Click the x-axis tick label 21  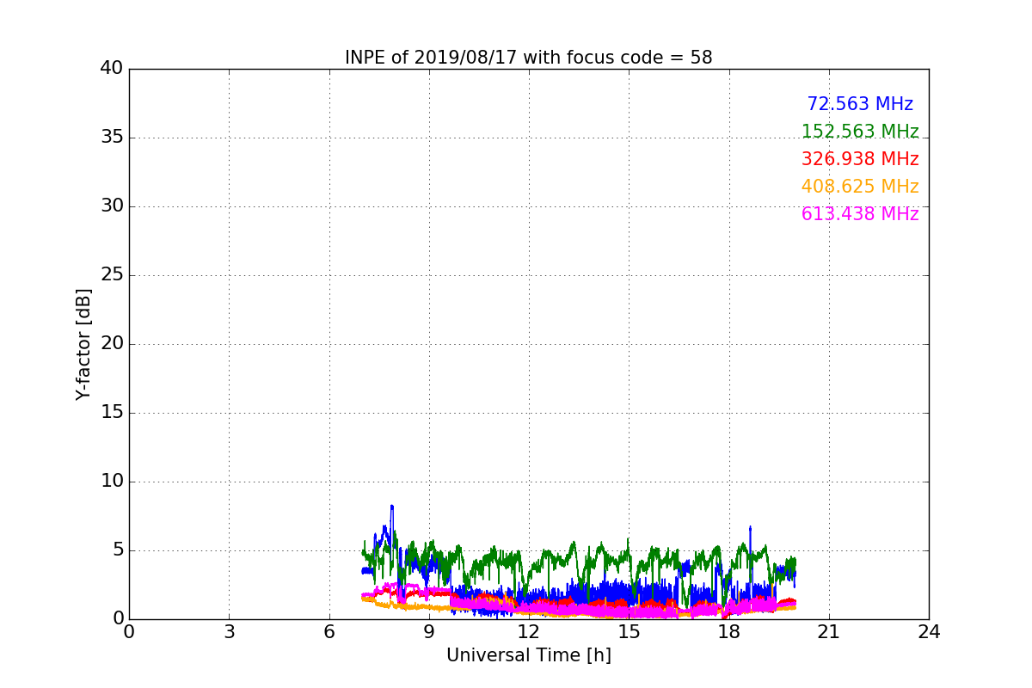click(x=829, y=632)
